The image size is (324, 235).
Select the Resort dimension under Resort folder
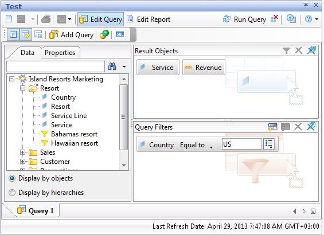pos(60,107)
